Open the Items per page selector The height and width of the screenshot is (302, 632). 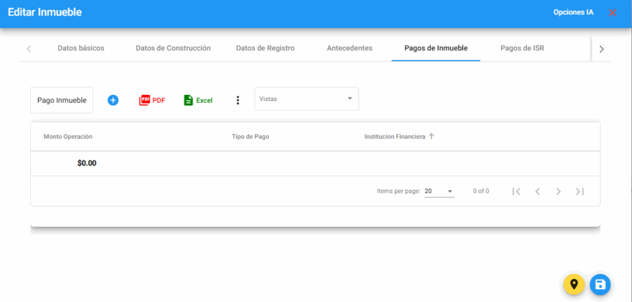[x=439, y=191]
